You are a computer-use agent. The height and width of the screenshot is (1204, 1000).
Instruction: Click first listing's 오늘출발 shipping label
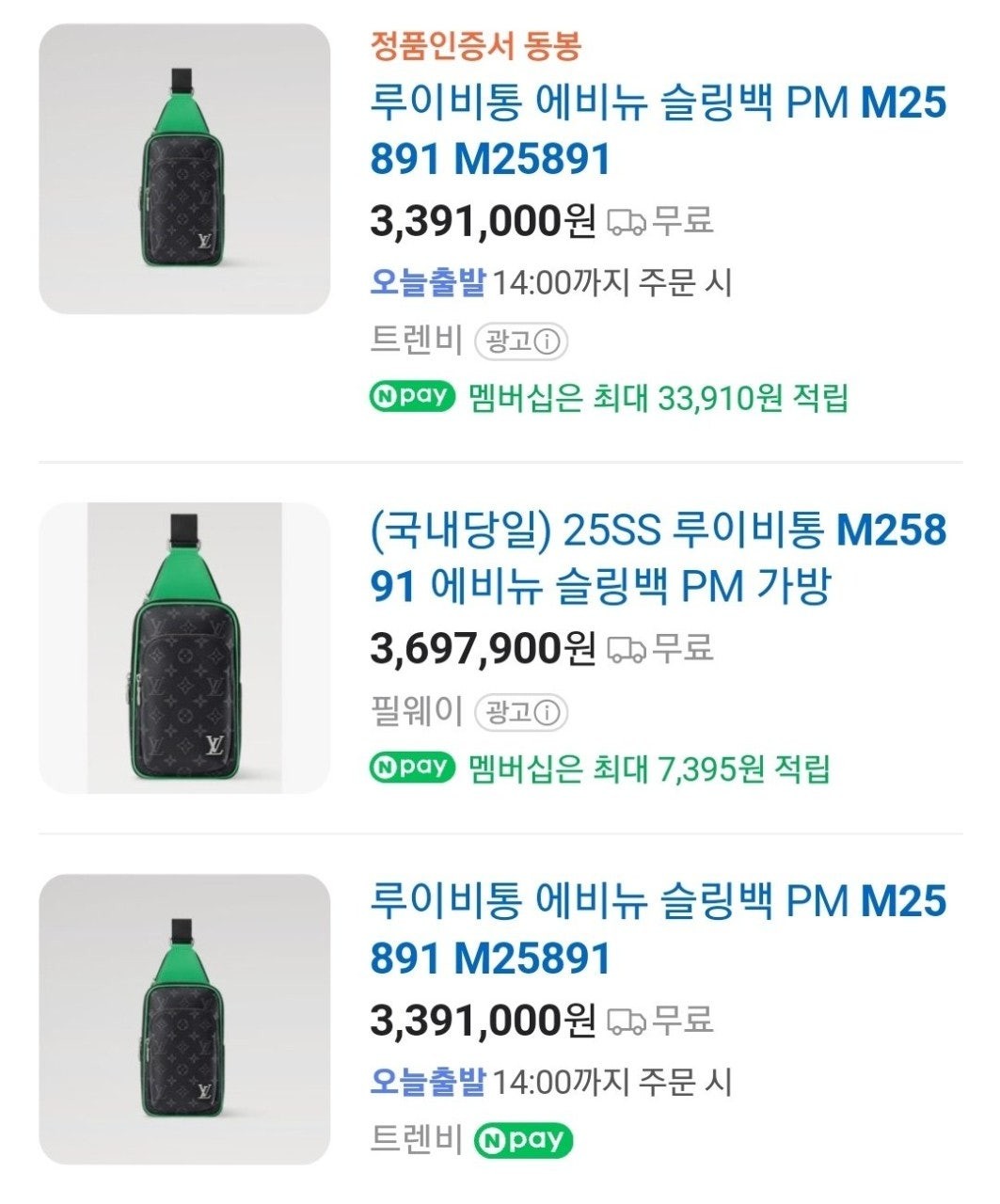427,282
